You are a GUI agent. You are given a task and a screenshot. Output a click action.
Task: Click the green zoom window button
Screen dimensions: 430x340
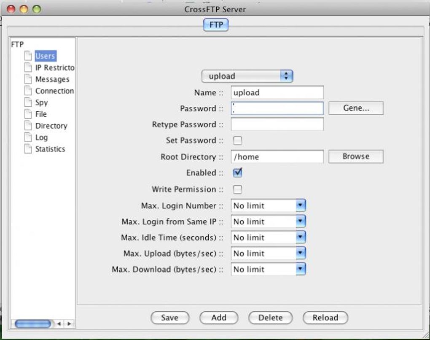pyautogui.click(x=37, y=9)
